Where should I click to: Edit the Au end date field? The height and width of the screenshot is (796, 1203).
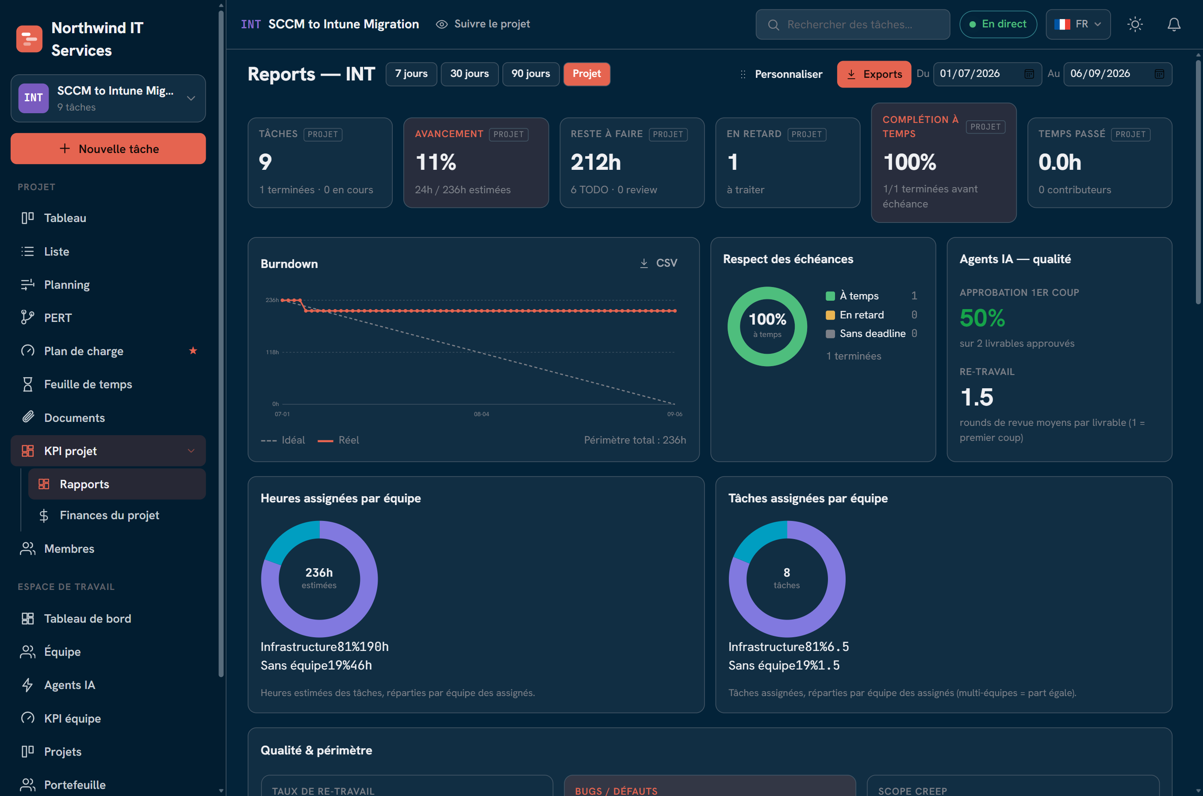[1118, 74]
